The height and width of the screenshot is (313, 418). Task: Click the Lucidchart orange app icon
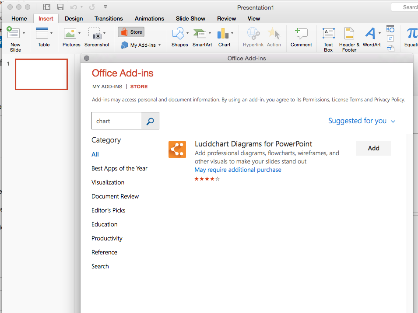point(177,150)
